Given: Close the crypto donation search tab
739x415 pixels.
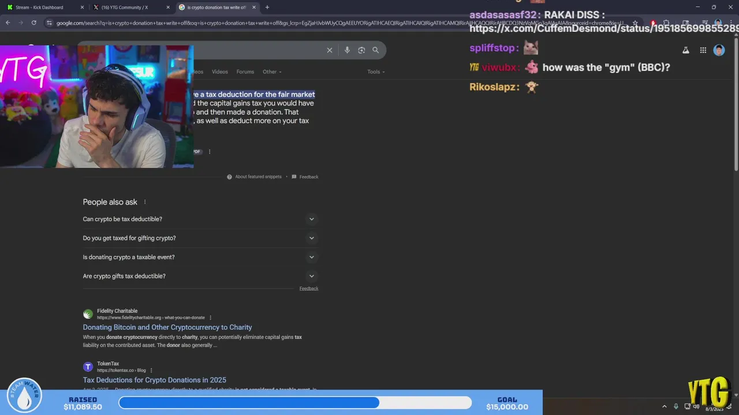Looking at the screenshot, I should click(x=254, y=7).
